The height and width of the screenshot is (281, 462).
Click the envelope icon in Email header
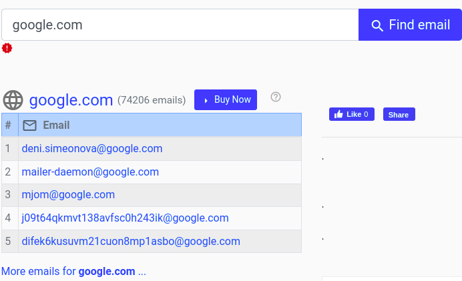pos(29,125)
